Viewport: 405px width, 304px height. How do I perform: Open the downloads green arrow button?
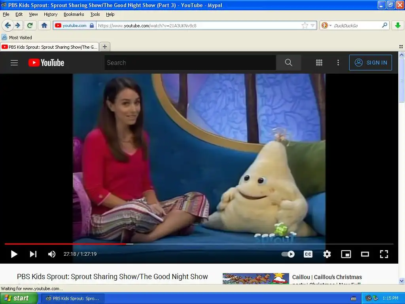tap(398, 25)
